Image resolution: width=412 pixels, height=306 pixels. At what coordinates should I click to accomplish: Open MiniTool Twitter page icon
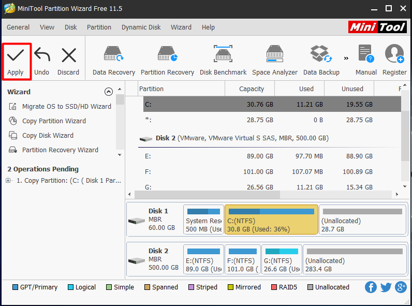point(386,287)
